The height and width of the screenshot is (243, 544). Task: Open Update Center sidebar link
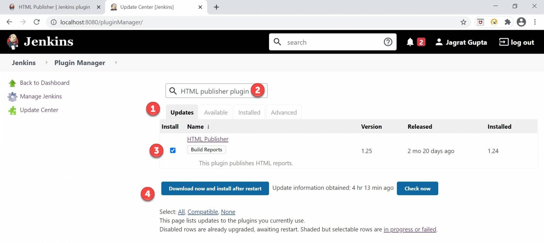point(39,110)
